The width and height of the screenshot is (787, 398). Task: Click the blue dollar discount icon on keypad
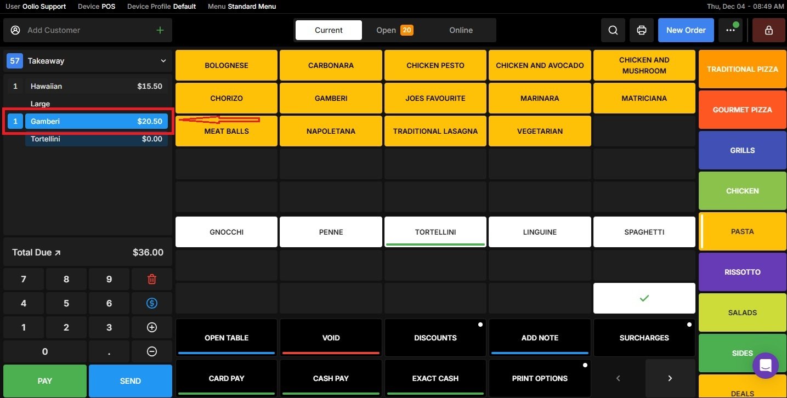click(151, 303)
